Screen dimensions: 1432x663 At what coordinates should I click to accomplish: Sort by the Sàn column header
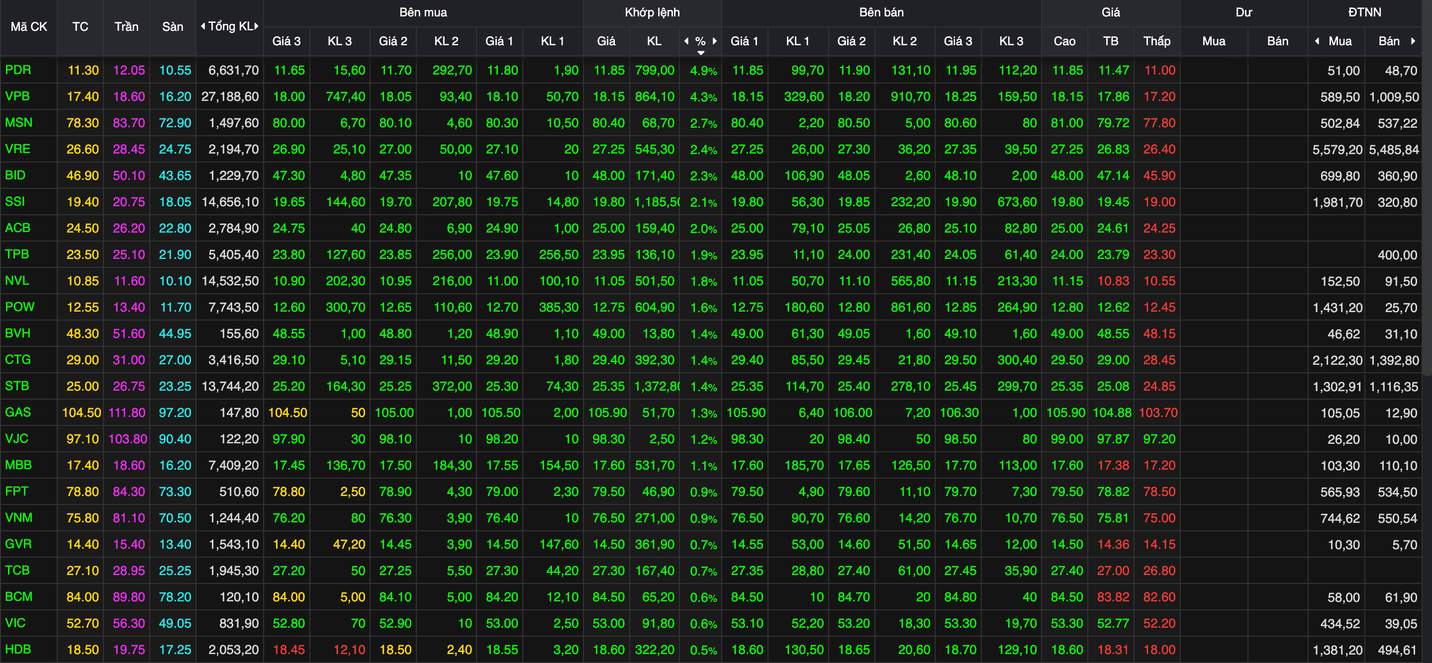tap(172, 27)
